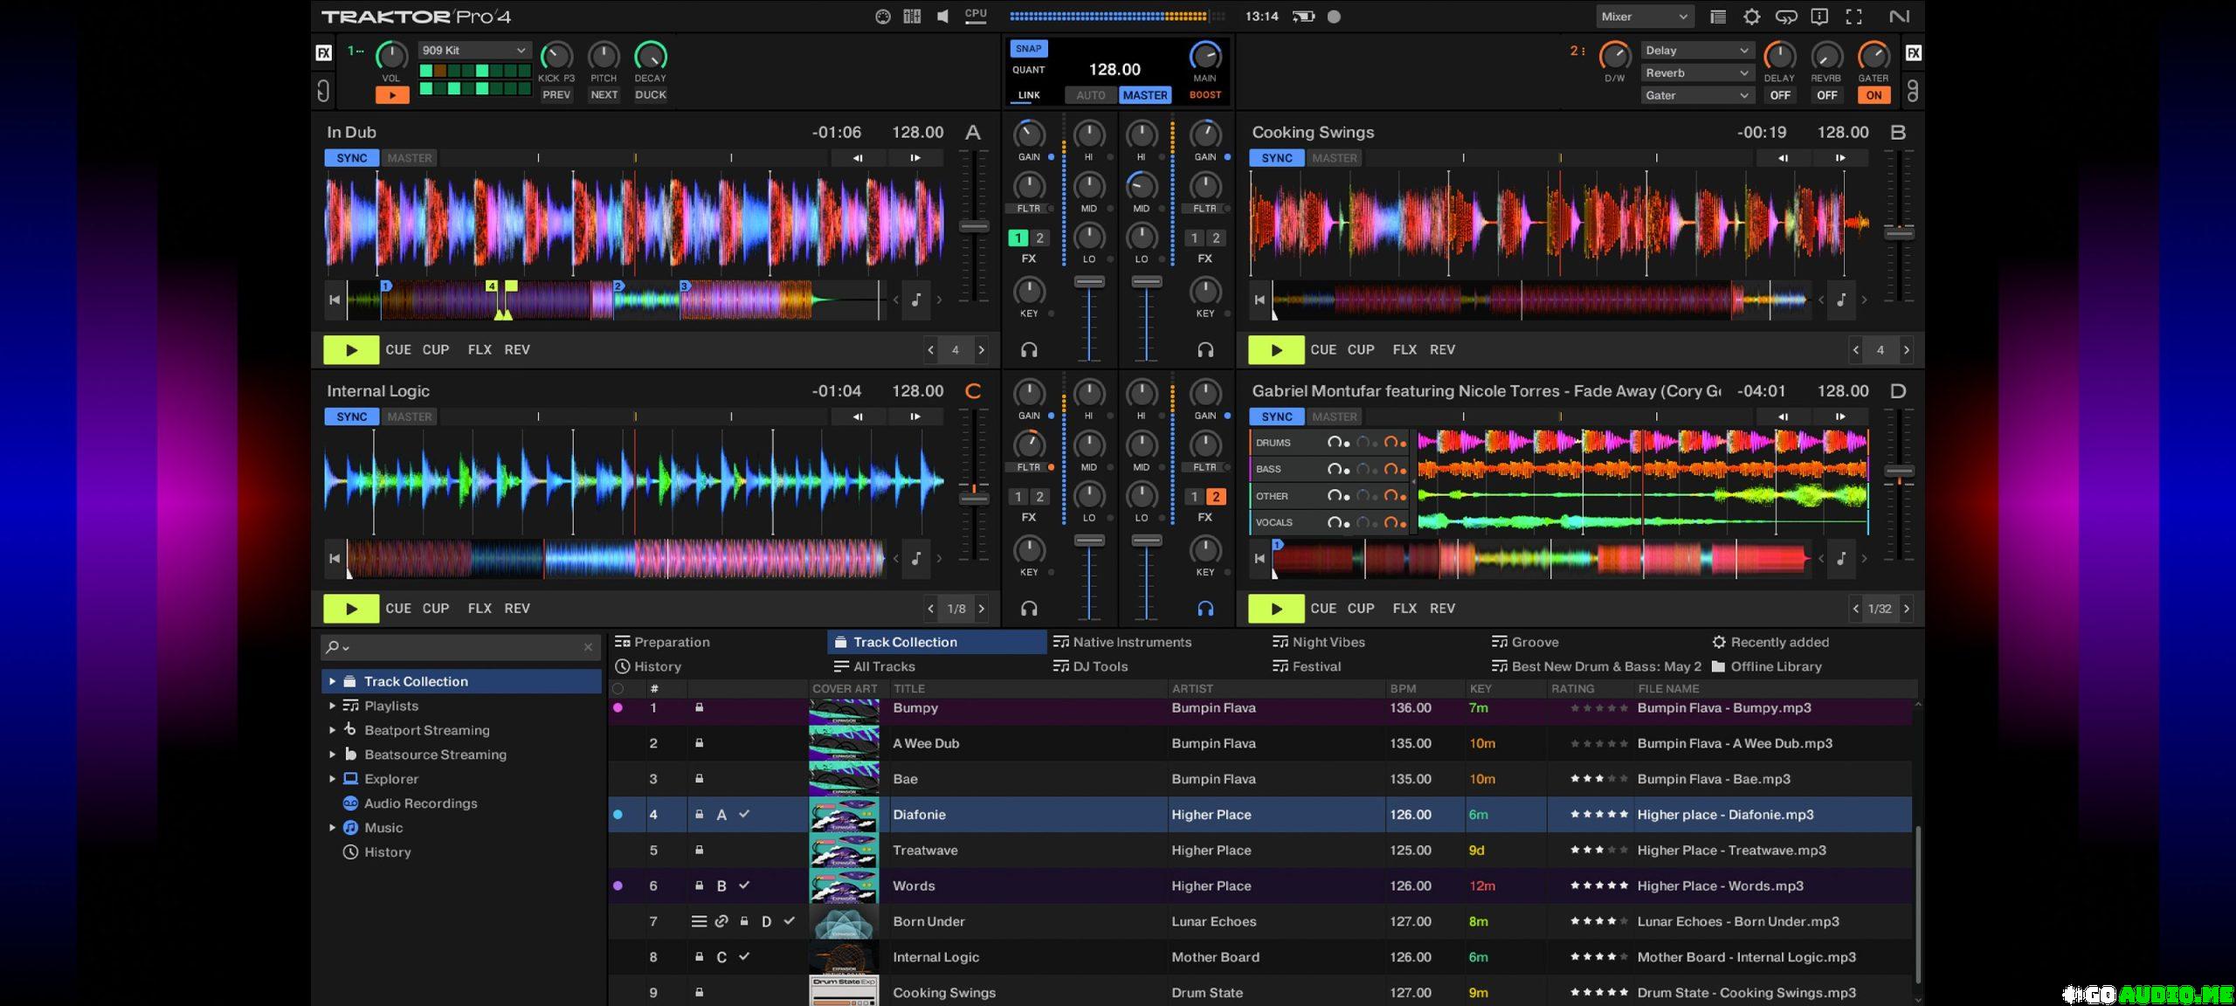Open the Gater effect dropdown
Screen dimensions: 2236x1006
[x=1696, y=96]
